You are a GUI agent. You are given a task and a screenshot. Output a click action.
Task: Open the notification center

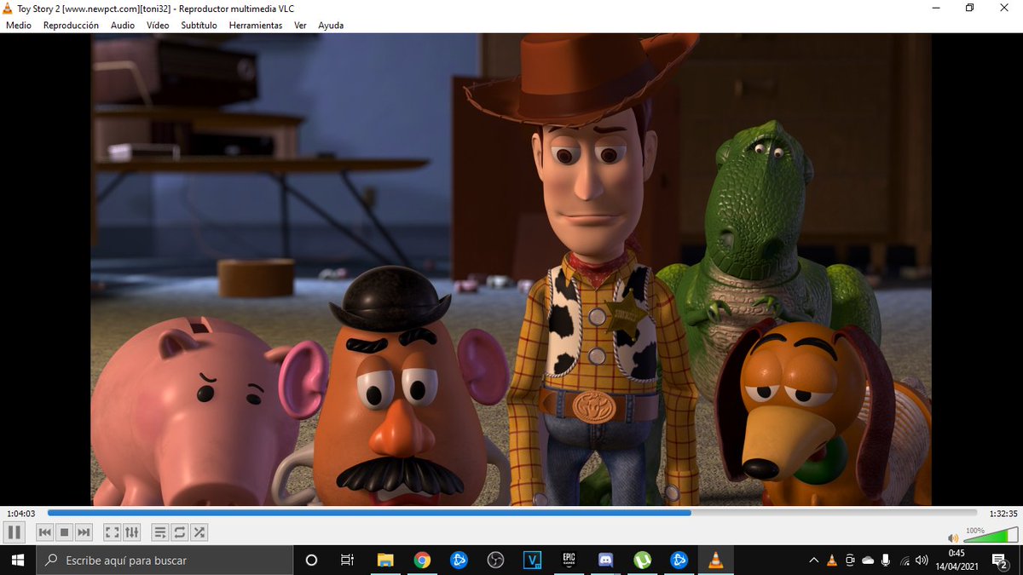(x=1000, y=560)
